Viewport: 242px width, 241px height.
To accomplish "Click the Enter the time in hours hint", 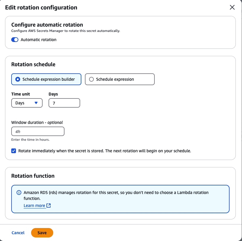I will [30, 140].
